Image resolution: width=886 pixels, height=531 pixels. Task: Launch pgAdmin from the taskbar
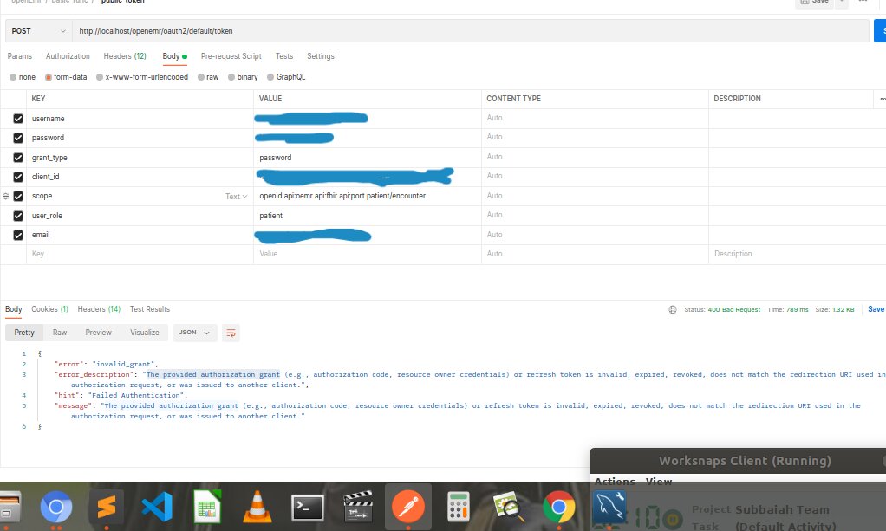tap(610, 507)
